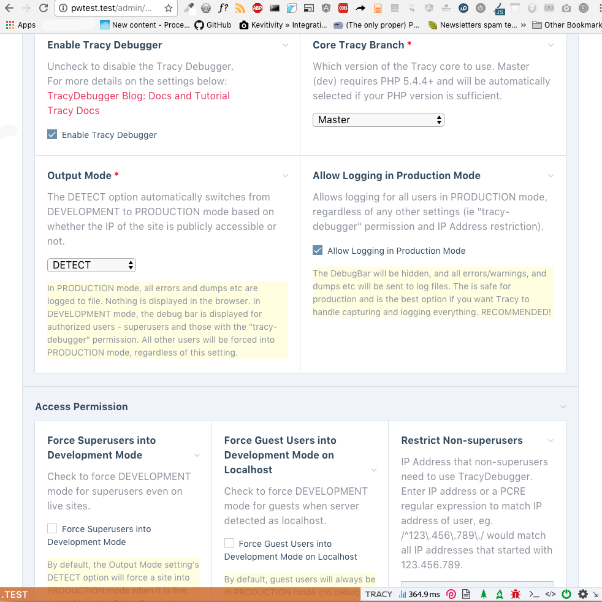Click the TRACY logo in debug bar
The image size is (602, 602).
(x=379, y=594)
